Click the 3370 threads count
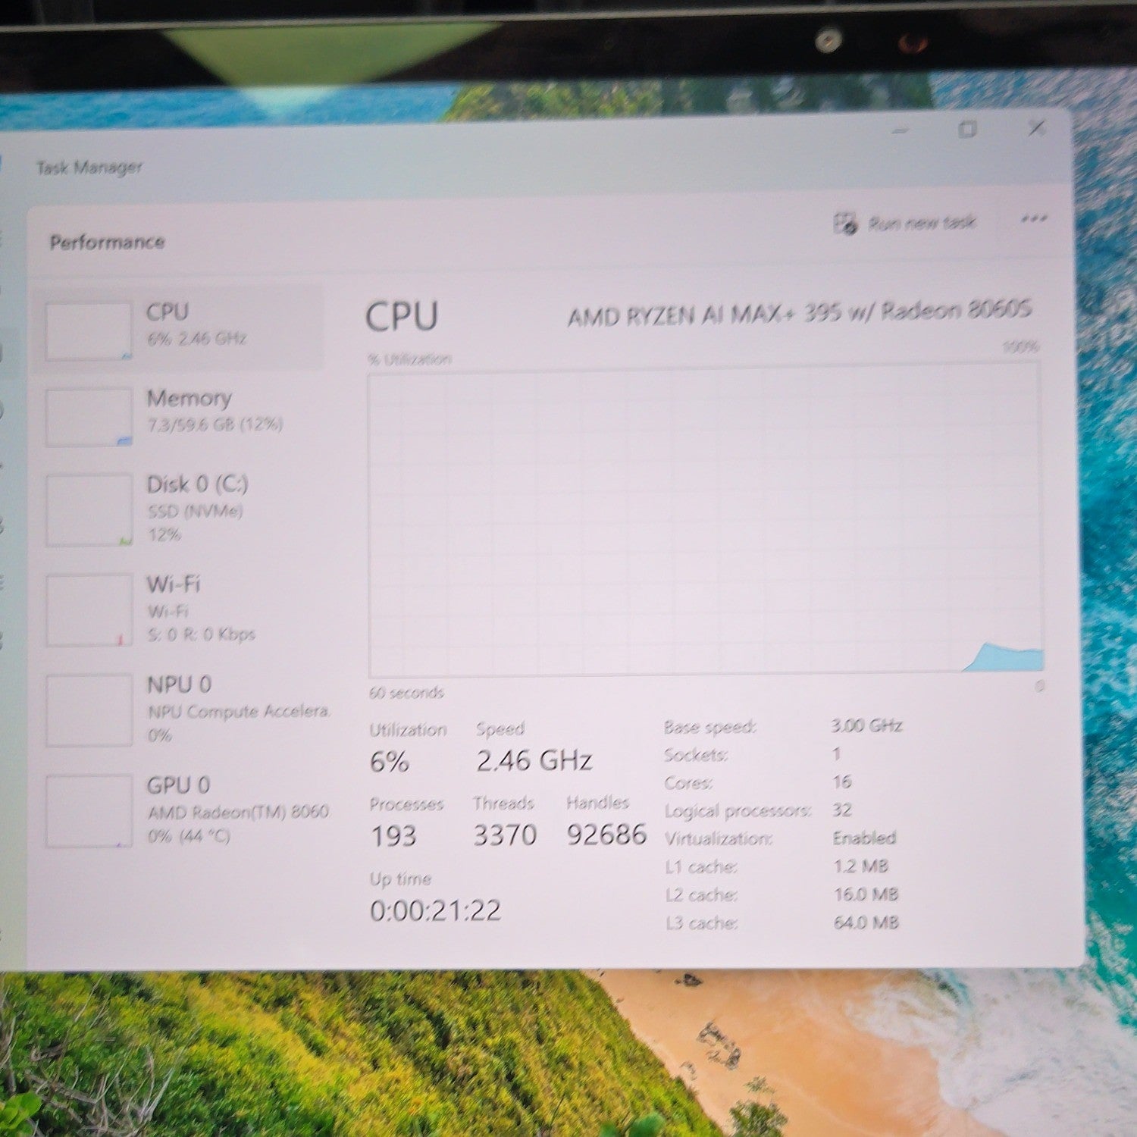The width and height of the screenshot is (1137, 1137). [x=505, y=835]
